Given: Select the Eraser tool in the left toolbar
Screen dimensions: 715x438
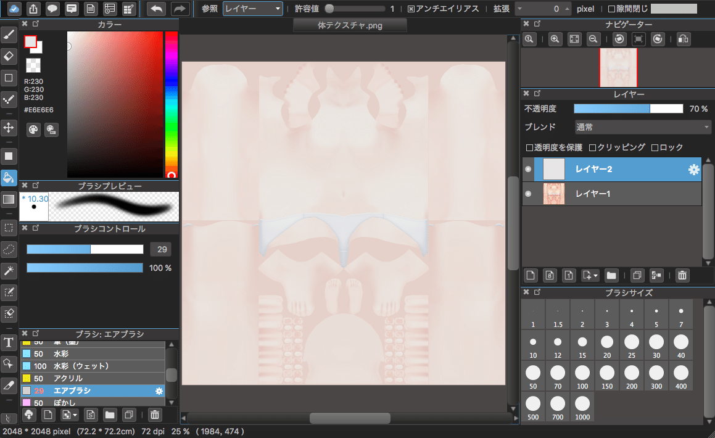Looking at the screenshot, I should [x=9, y=56].
